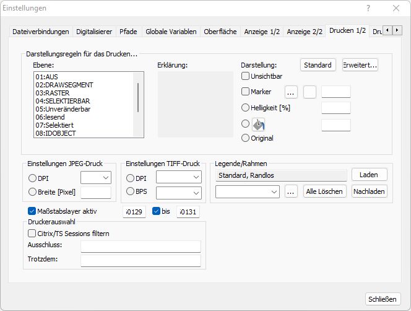Uncheck Maßstabslayer aktiv checkbox
This screenshot has height=311, width=411.
coord(32,211)
